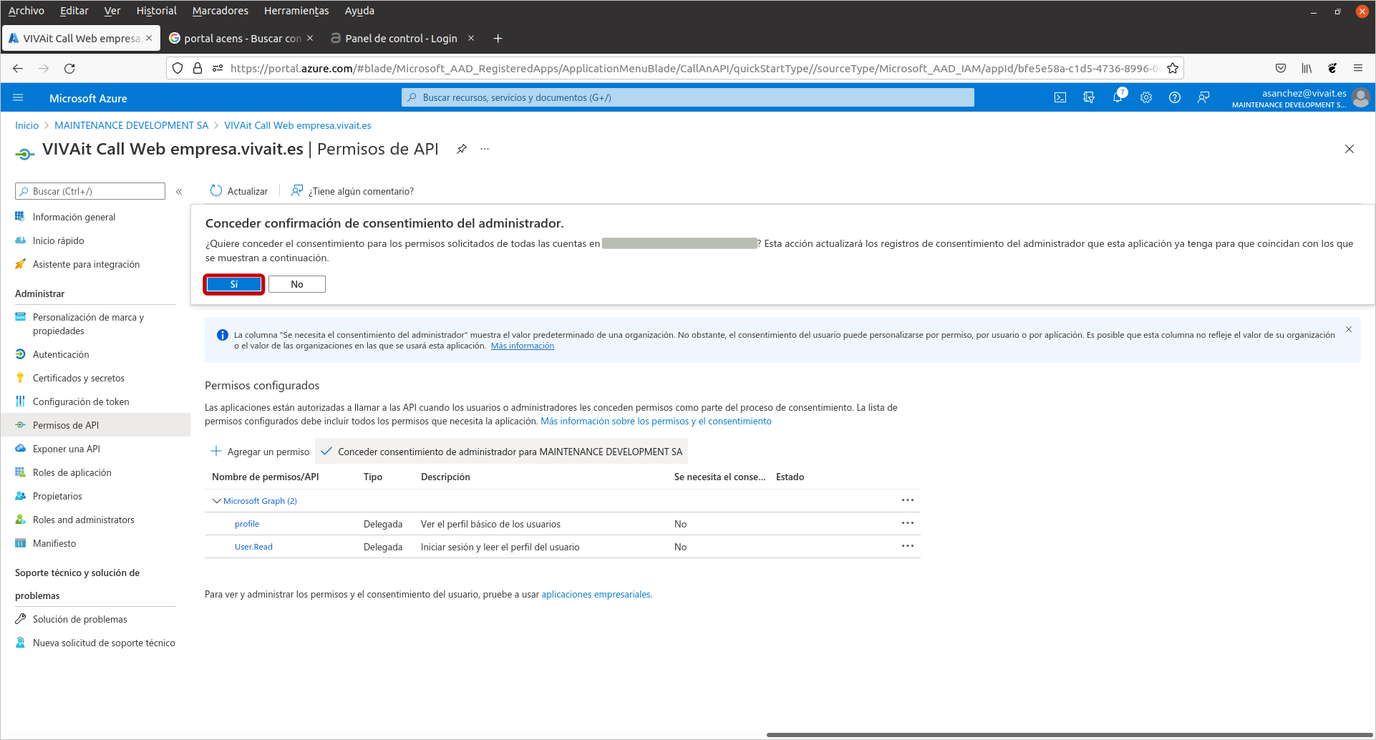The width and height of the screenshot is (1376, 740).
Task: Confirm consent by clicking Sí
Action: pos(233,284)
